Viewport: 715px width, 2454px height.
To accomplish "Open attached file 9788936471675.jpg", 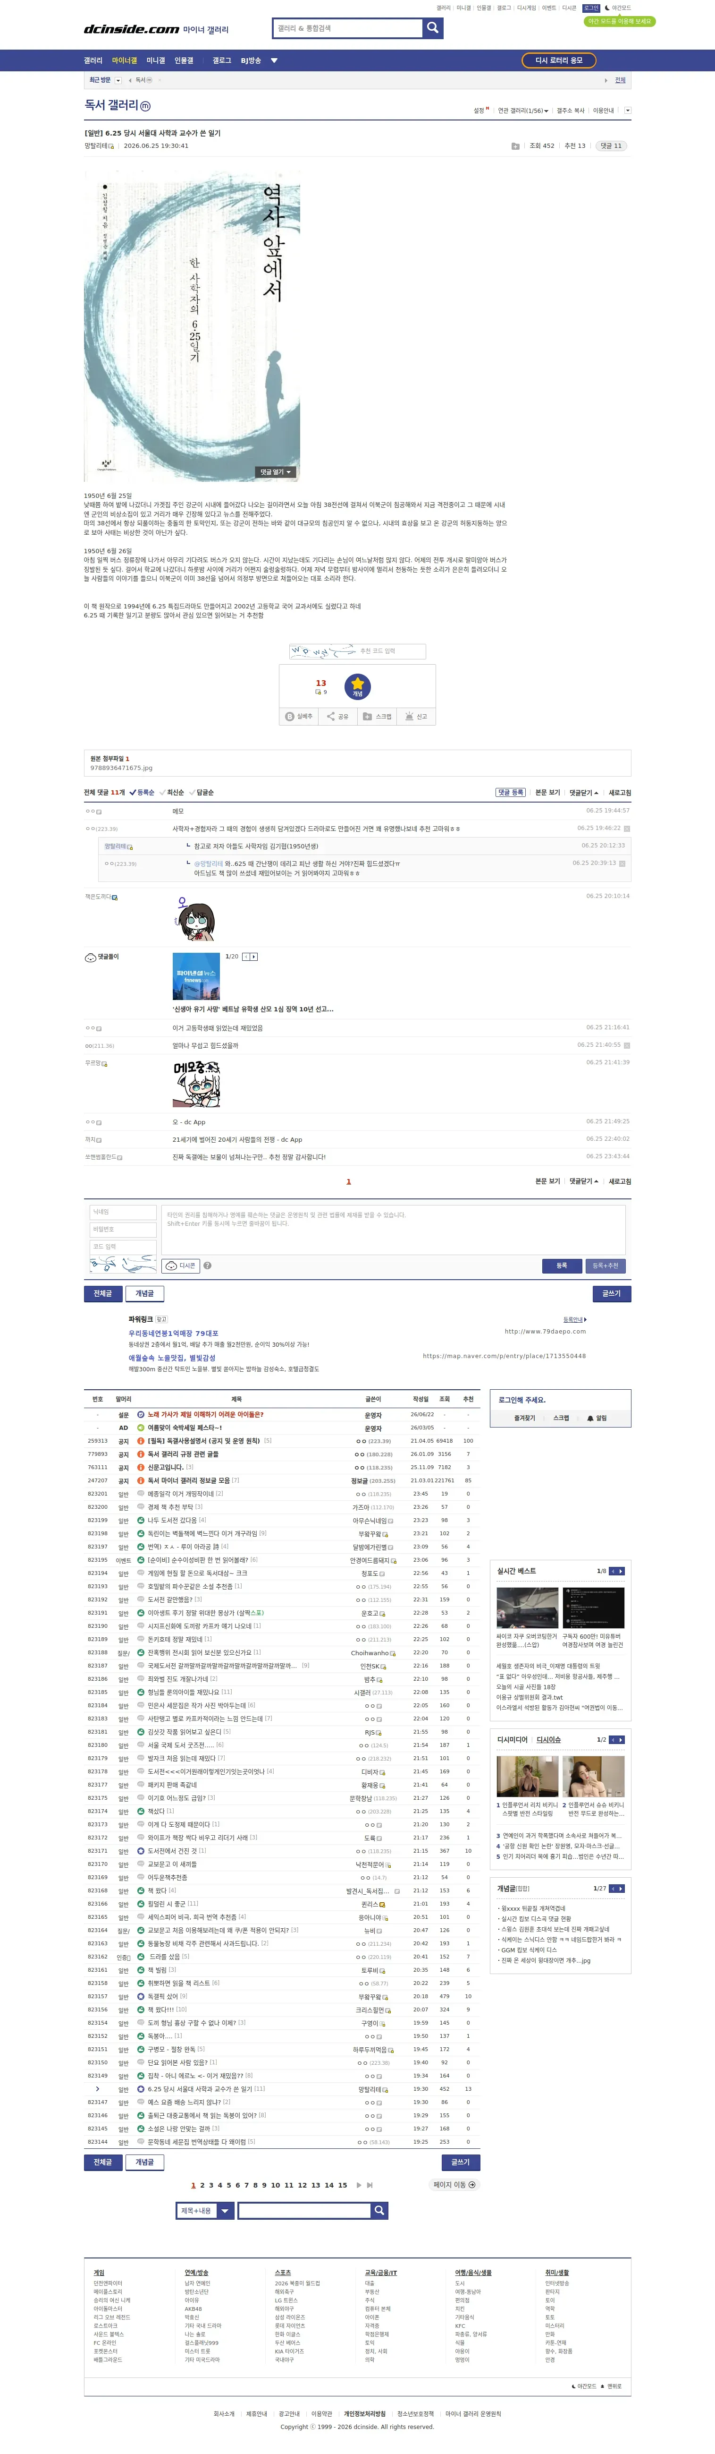I will click(x=121, y=768).
